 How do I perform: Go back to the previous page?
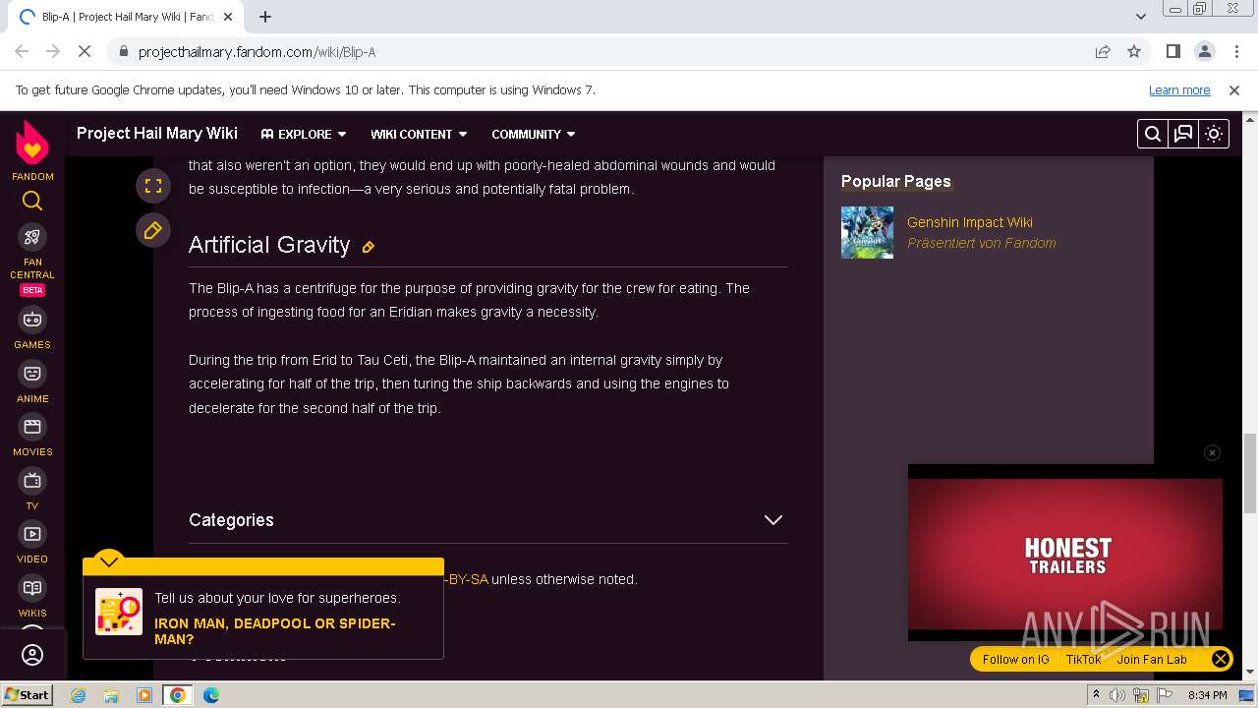22,51
